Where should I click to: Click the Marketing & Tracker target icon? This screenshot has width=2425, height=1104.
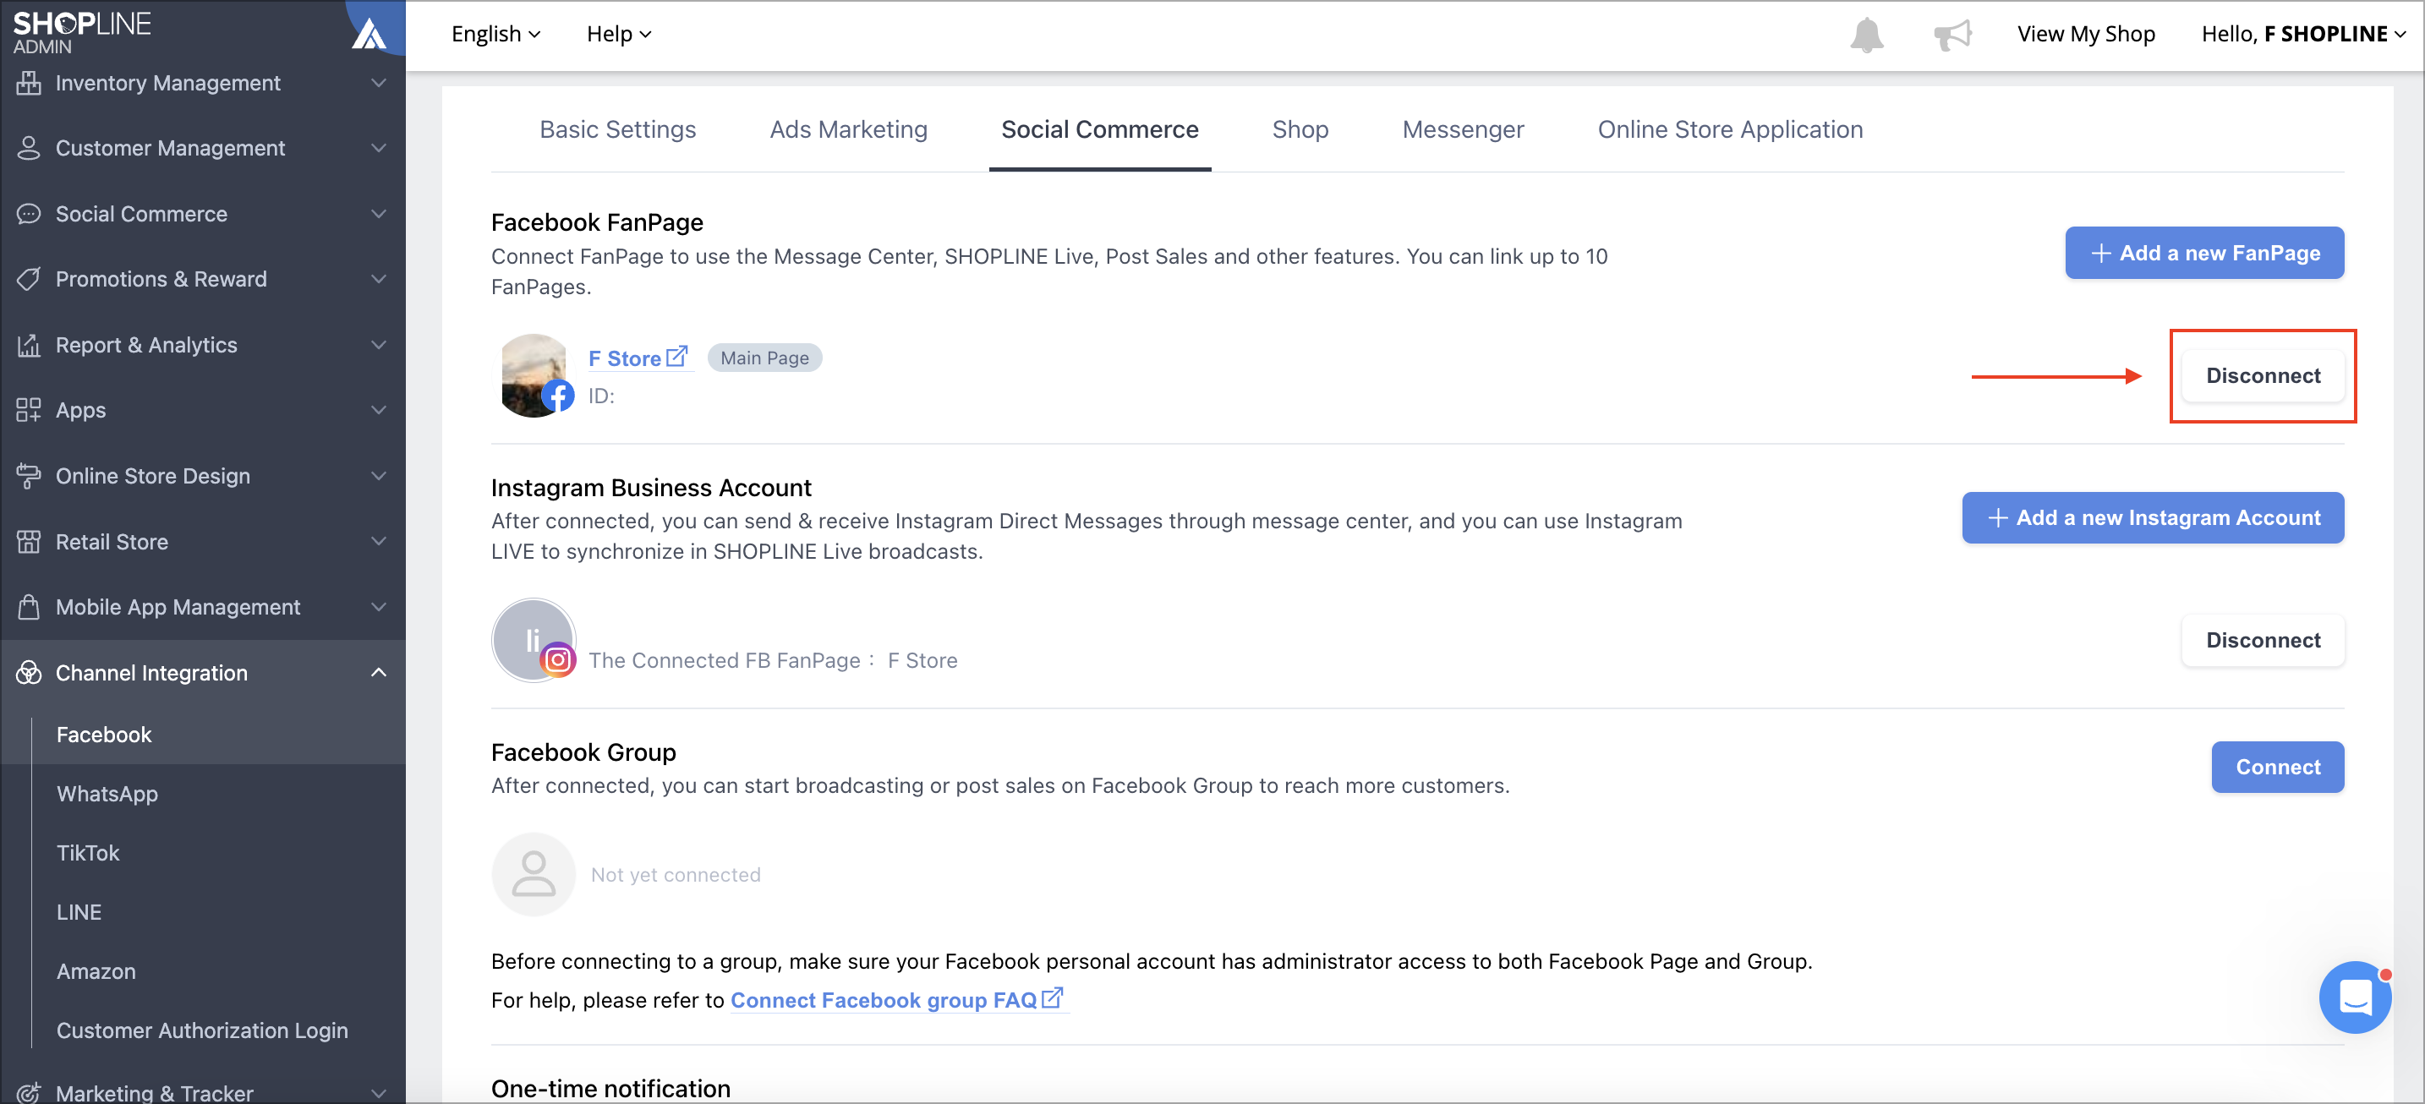30,1092
